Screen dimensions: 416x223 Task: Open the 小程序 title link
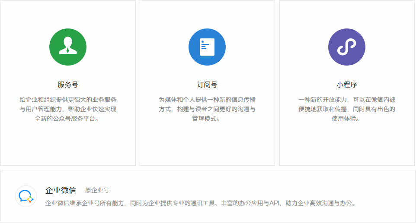[347, 85]
